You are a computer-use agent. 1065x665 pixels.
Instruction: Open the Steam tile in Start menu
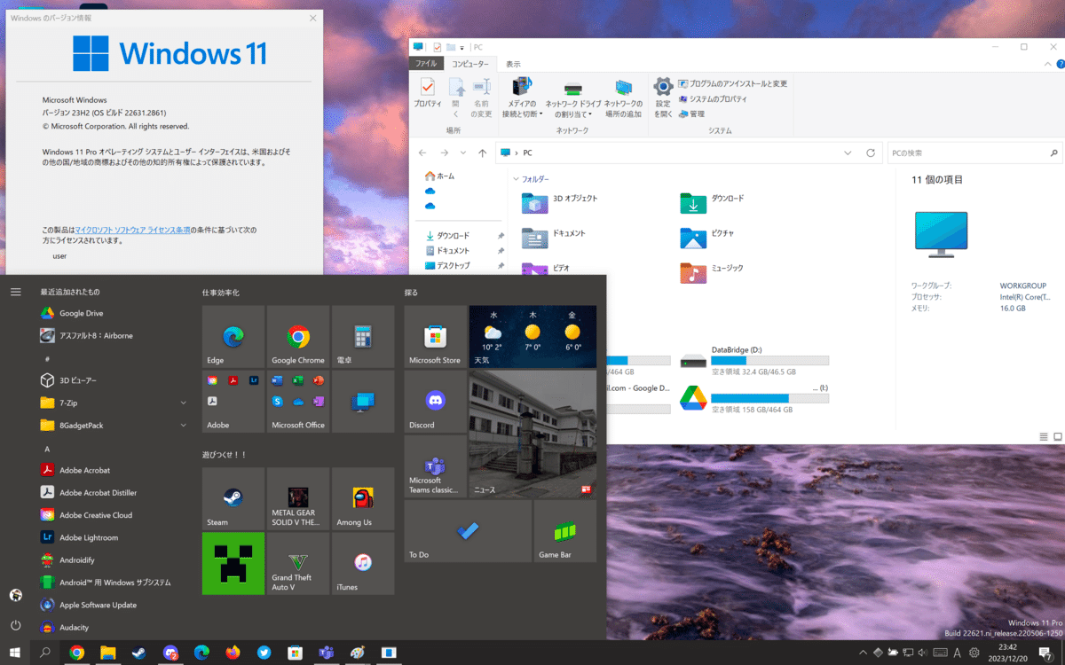pyautogui.click(x=233, y=498)
